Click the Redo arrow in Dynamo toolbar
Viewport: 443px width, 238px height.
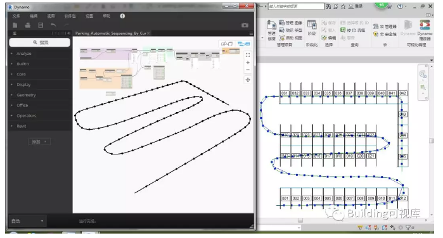pos(66,25)
